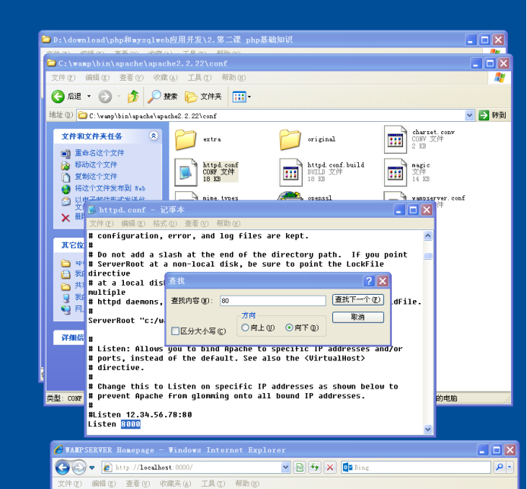This screenshot has height=489, width=527.
Task: Click the Find what (查找内容) input field
Action: pos(273,301)
